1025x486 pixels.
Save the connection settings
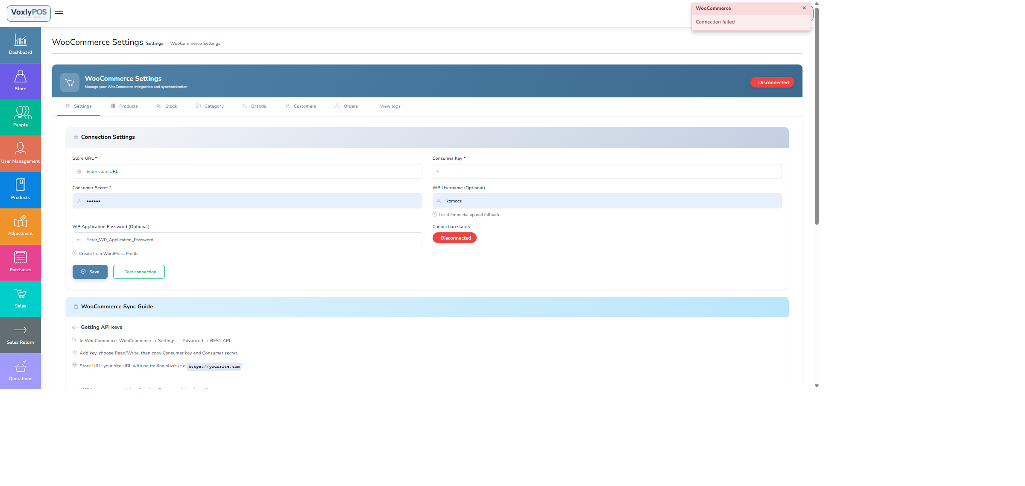pyautogui.click(x=90, y=272)
